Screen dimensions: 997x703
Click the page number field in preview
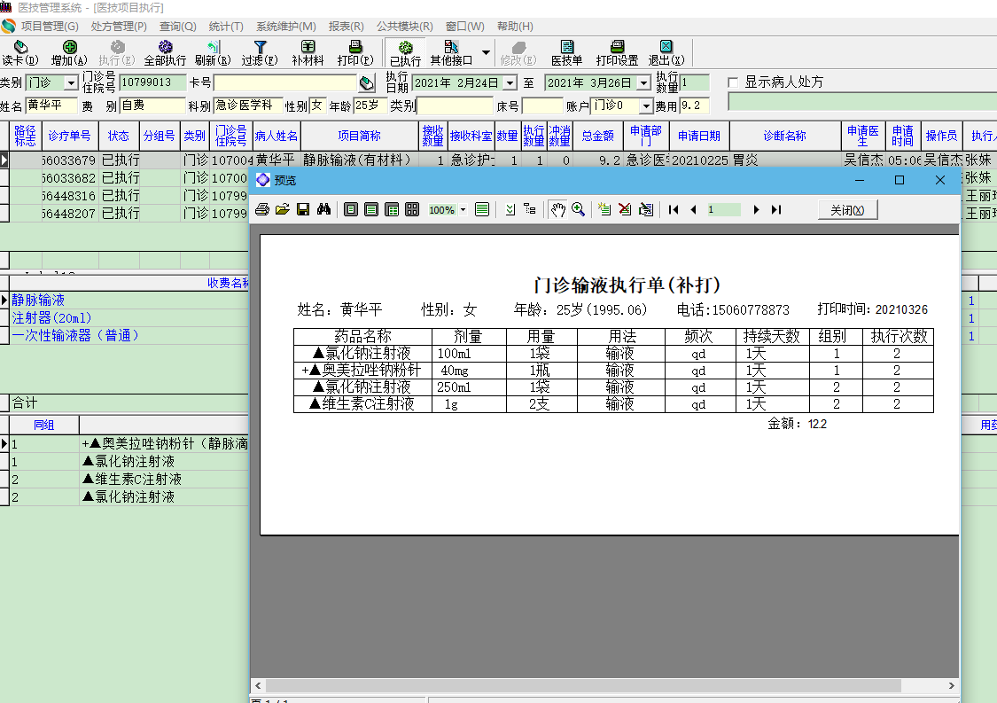723,209
